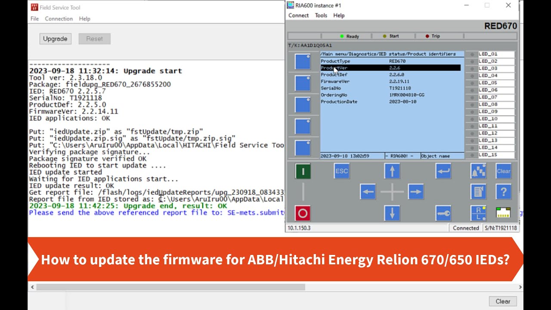Image resolution: width=551 pixels, height=310 pixels.
Task: Click the question mark help key
Action: tap(503, 192)
